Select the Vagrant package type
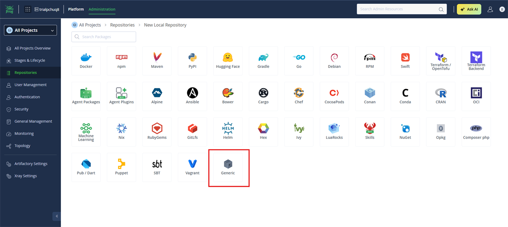Screen dimensions: 508x227 pyautogui.click(x=192, y=168)
